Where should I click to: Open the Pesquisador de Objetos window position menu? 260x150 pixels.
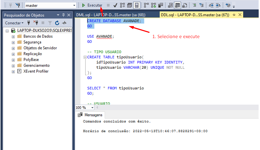(58, 15)
